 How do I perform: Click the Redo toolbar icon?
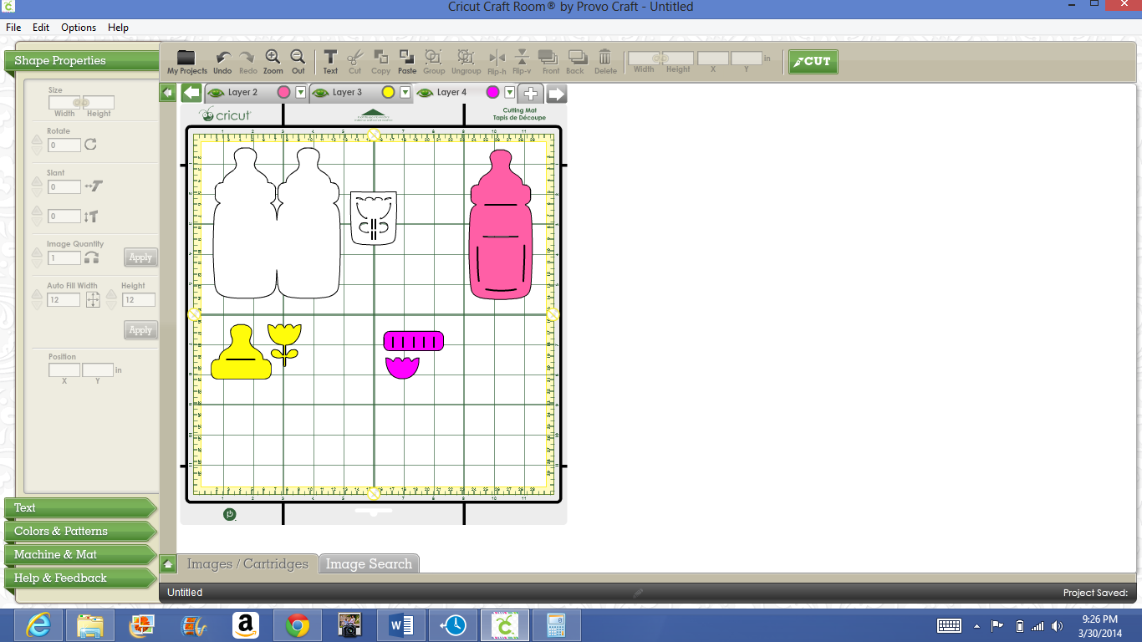point(247,62)
